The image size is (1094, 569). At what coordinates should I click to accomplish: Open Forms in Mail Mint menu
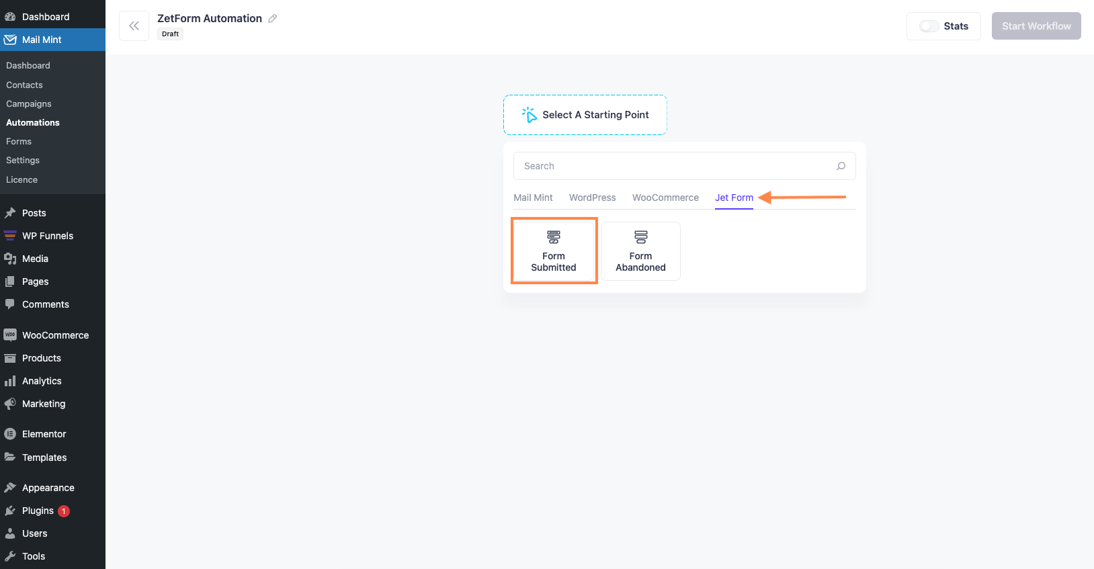tap(19, 141)
